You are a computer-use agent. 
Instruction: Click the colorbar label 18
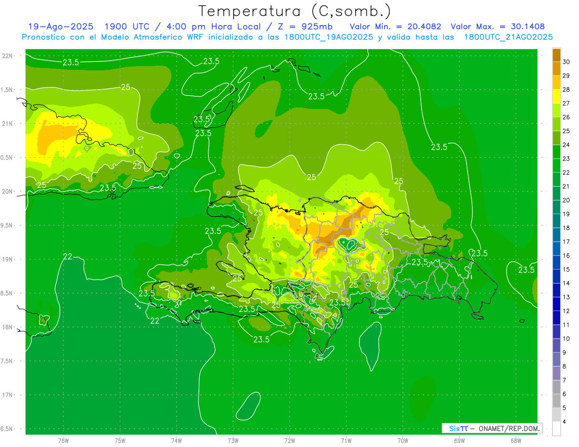(566, 228)
